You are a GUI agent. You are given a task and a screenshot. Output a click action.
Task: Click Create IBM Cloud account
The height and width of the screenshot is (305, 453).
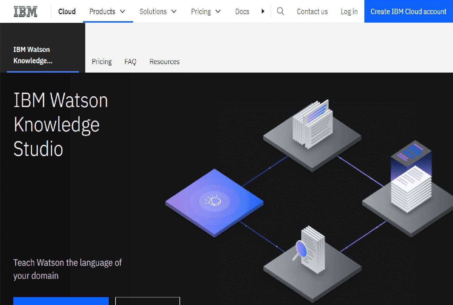tap(408, 12)
